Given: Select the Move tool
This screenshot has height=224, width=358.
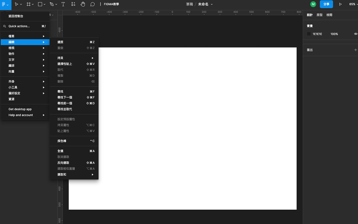Looking at the screenshot, I should [x=16, y=4].
